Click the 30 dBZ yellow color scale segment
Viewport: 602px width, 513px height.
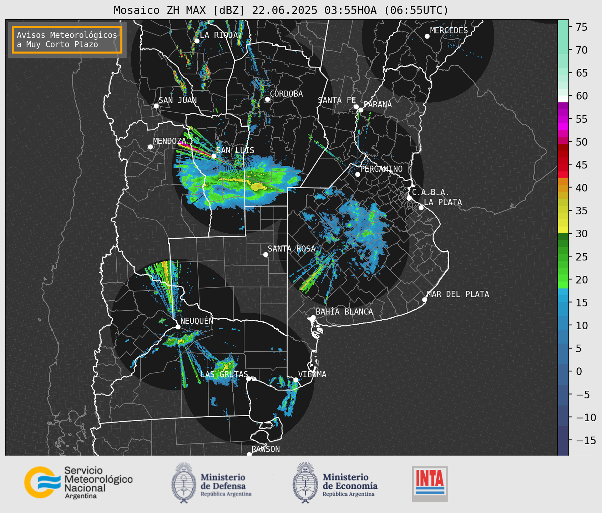click(x=563, y=230)
